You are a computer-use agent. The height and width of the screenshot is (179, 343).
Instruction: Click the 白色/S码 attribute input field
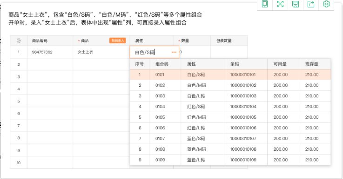coord(154,52)
